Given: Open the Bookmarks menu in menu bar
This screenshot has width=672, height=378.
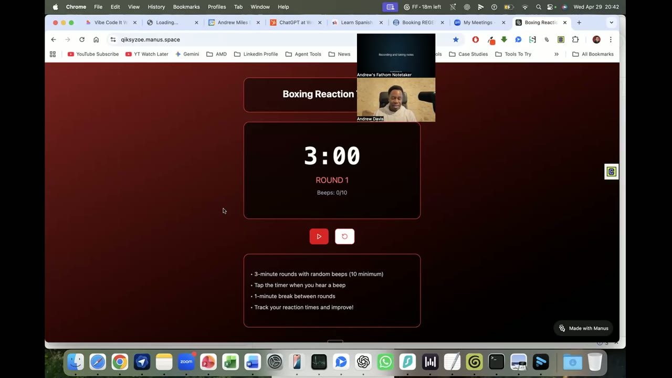Looking at the screenshot, I should point(186,7).
